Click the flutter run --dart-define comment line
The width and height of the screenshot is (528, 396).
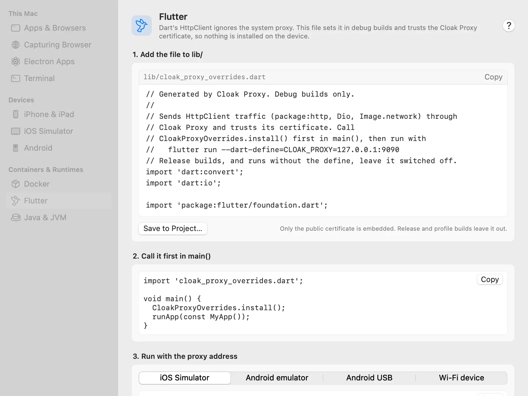tap(273, 150)
